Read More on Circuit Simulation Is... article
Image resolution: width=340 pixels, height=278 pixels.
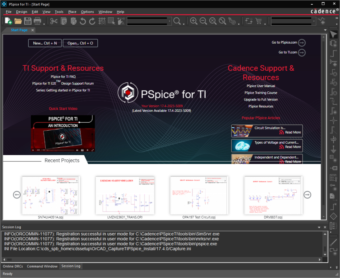(x=293, y=132)
